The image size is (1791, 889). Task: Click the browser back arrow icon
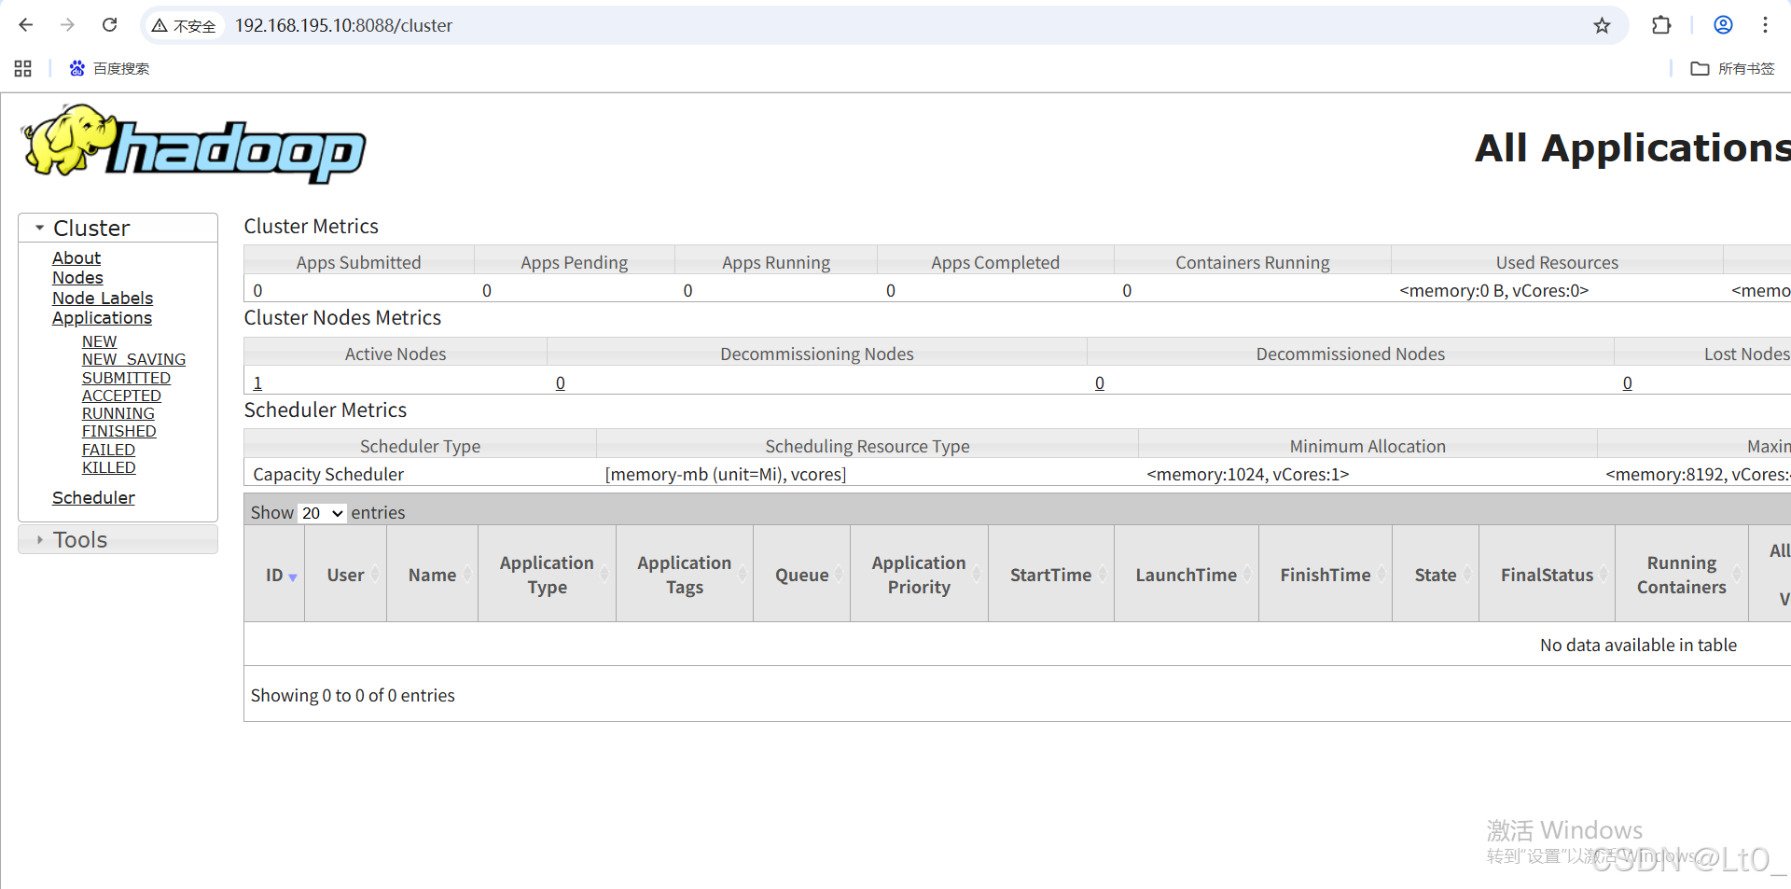tap(26, 25)
